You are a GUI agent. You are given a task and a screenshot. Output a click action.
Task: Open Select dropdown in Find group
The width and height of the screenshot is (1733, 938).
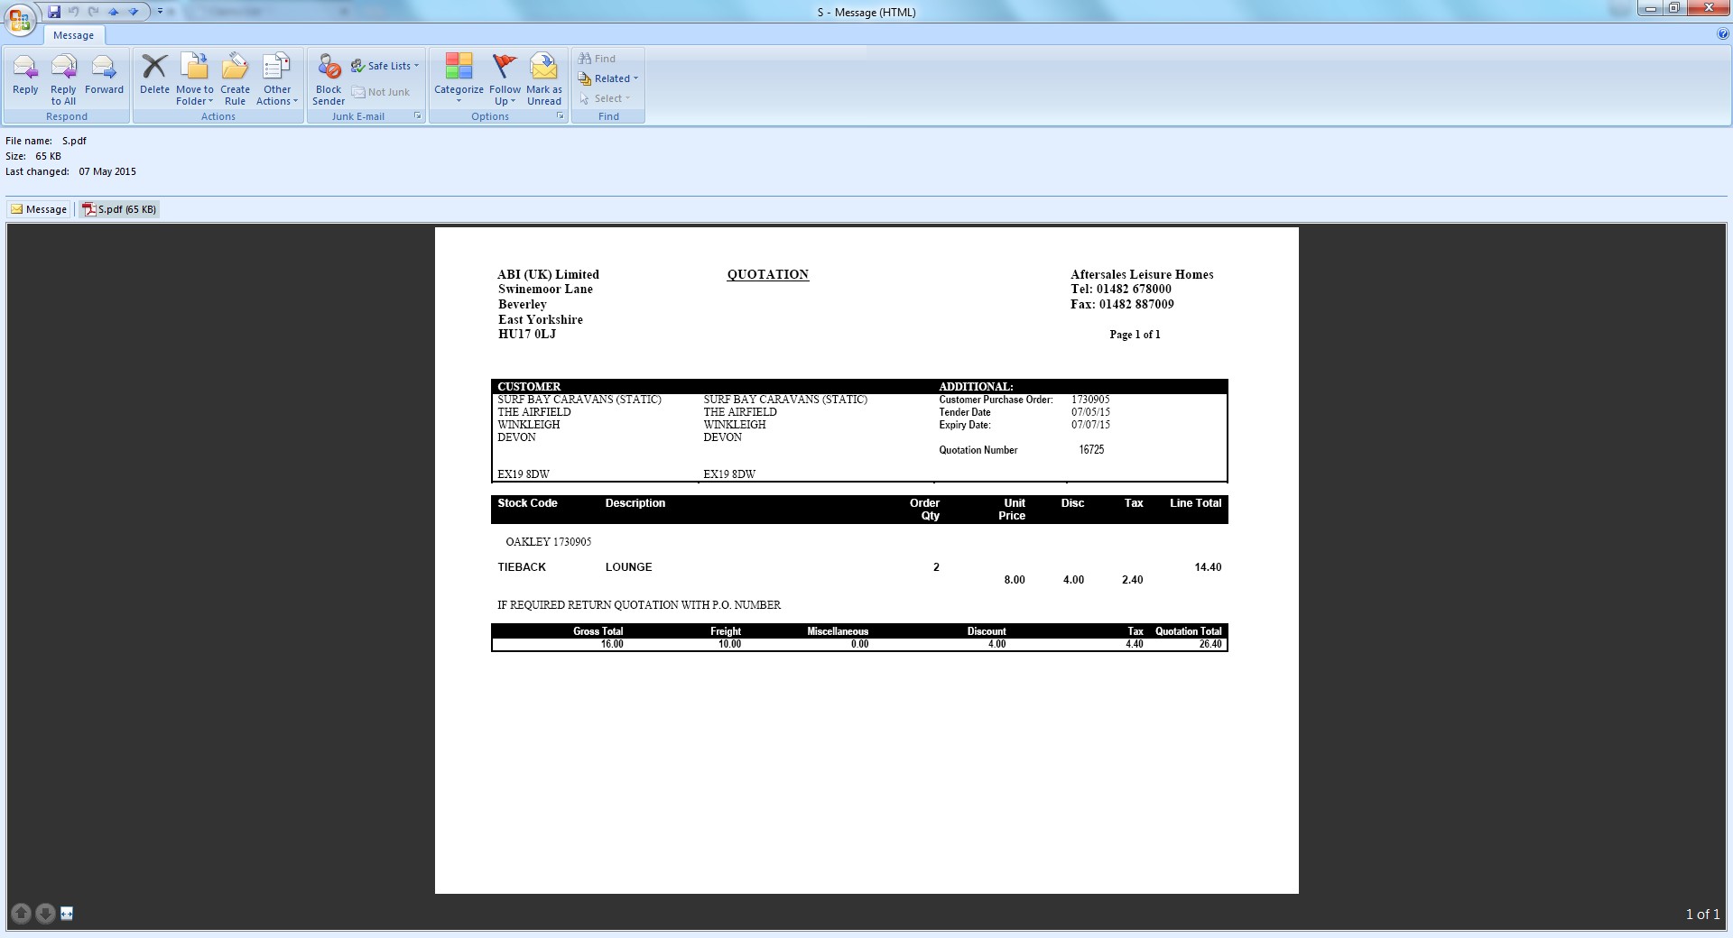[606, 98]
